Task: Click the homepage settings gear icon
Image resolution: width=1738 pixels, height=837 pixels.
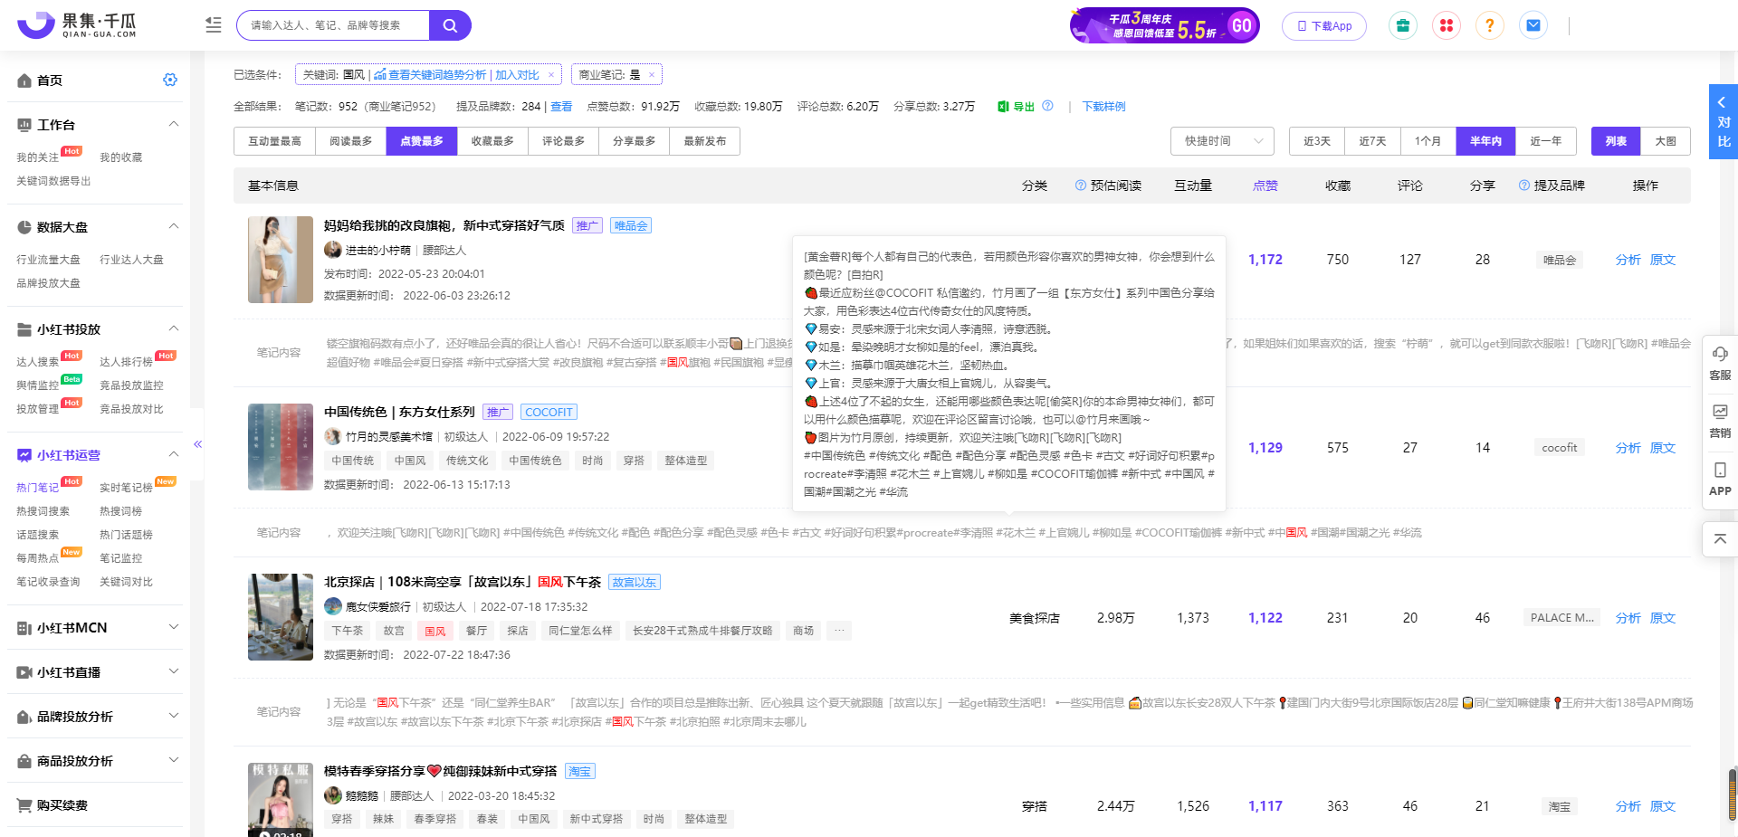Action: [x=170, y=81]
